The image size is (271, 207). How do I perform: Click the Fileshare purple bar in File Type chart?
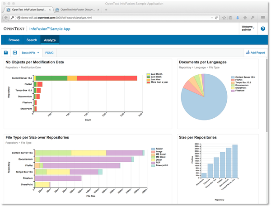pyautogui.click(x=58, y=178)
